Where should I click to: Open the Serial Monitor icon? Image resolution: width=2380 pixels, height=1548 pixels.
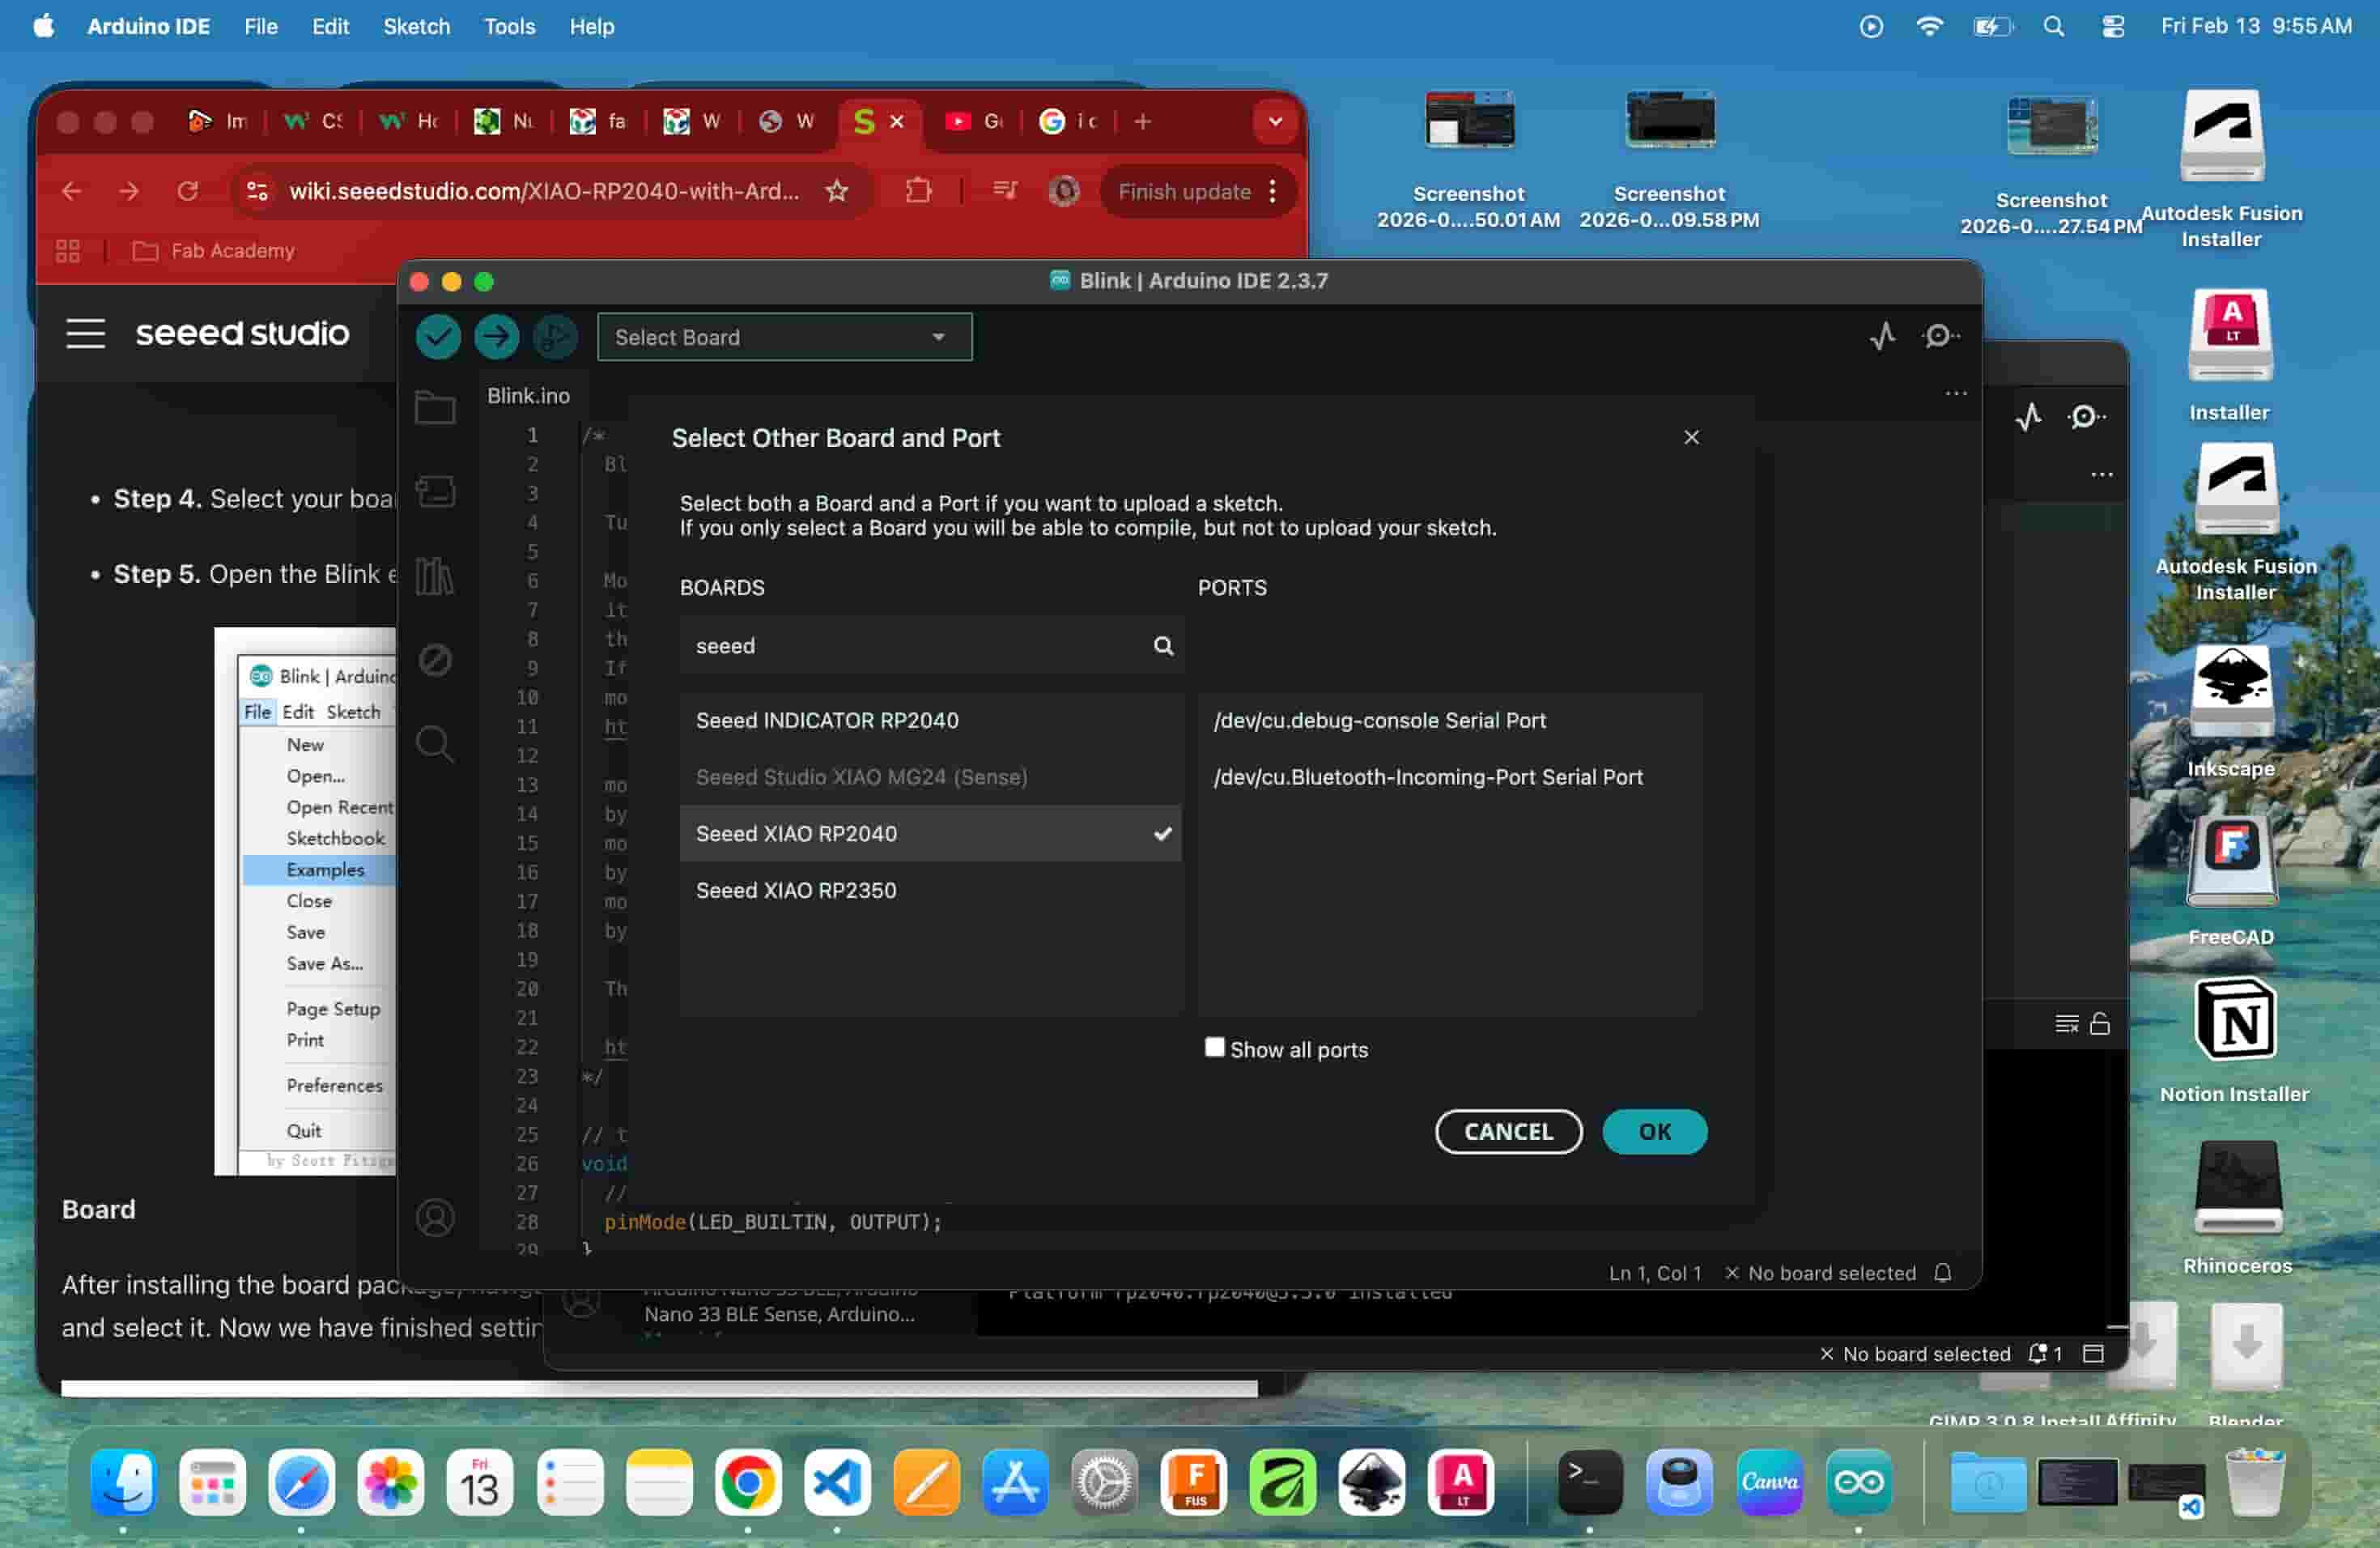[1940, 336]
